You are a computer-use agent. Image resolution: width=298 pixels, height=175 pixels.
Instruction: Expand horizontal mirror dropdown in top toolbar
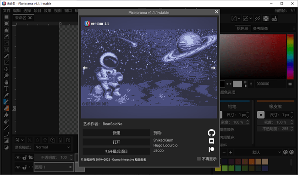tap(239, 18)
